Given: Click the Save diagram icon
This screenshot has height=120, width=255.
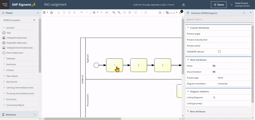Looking at the screenshot, I should click(x=44, y=13).
